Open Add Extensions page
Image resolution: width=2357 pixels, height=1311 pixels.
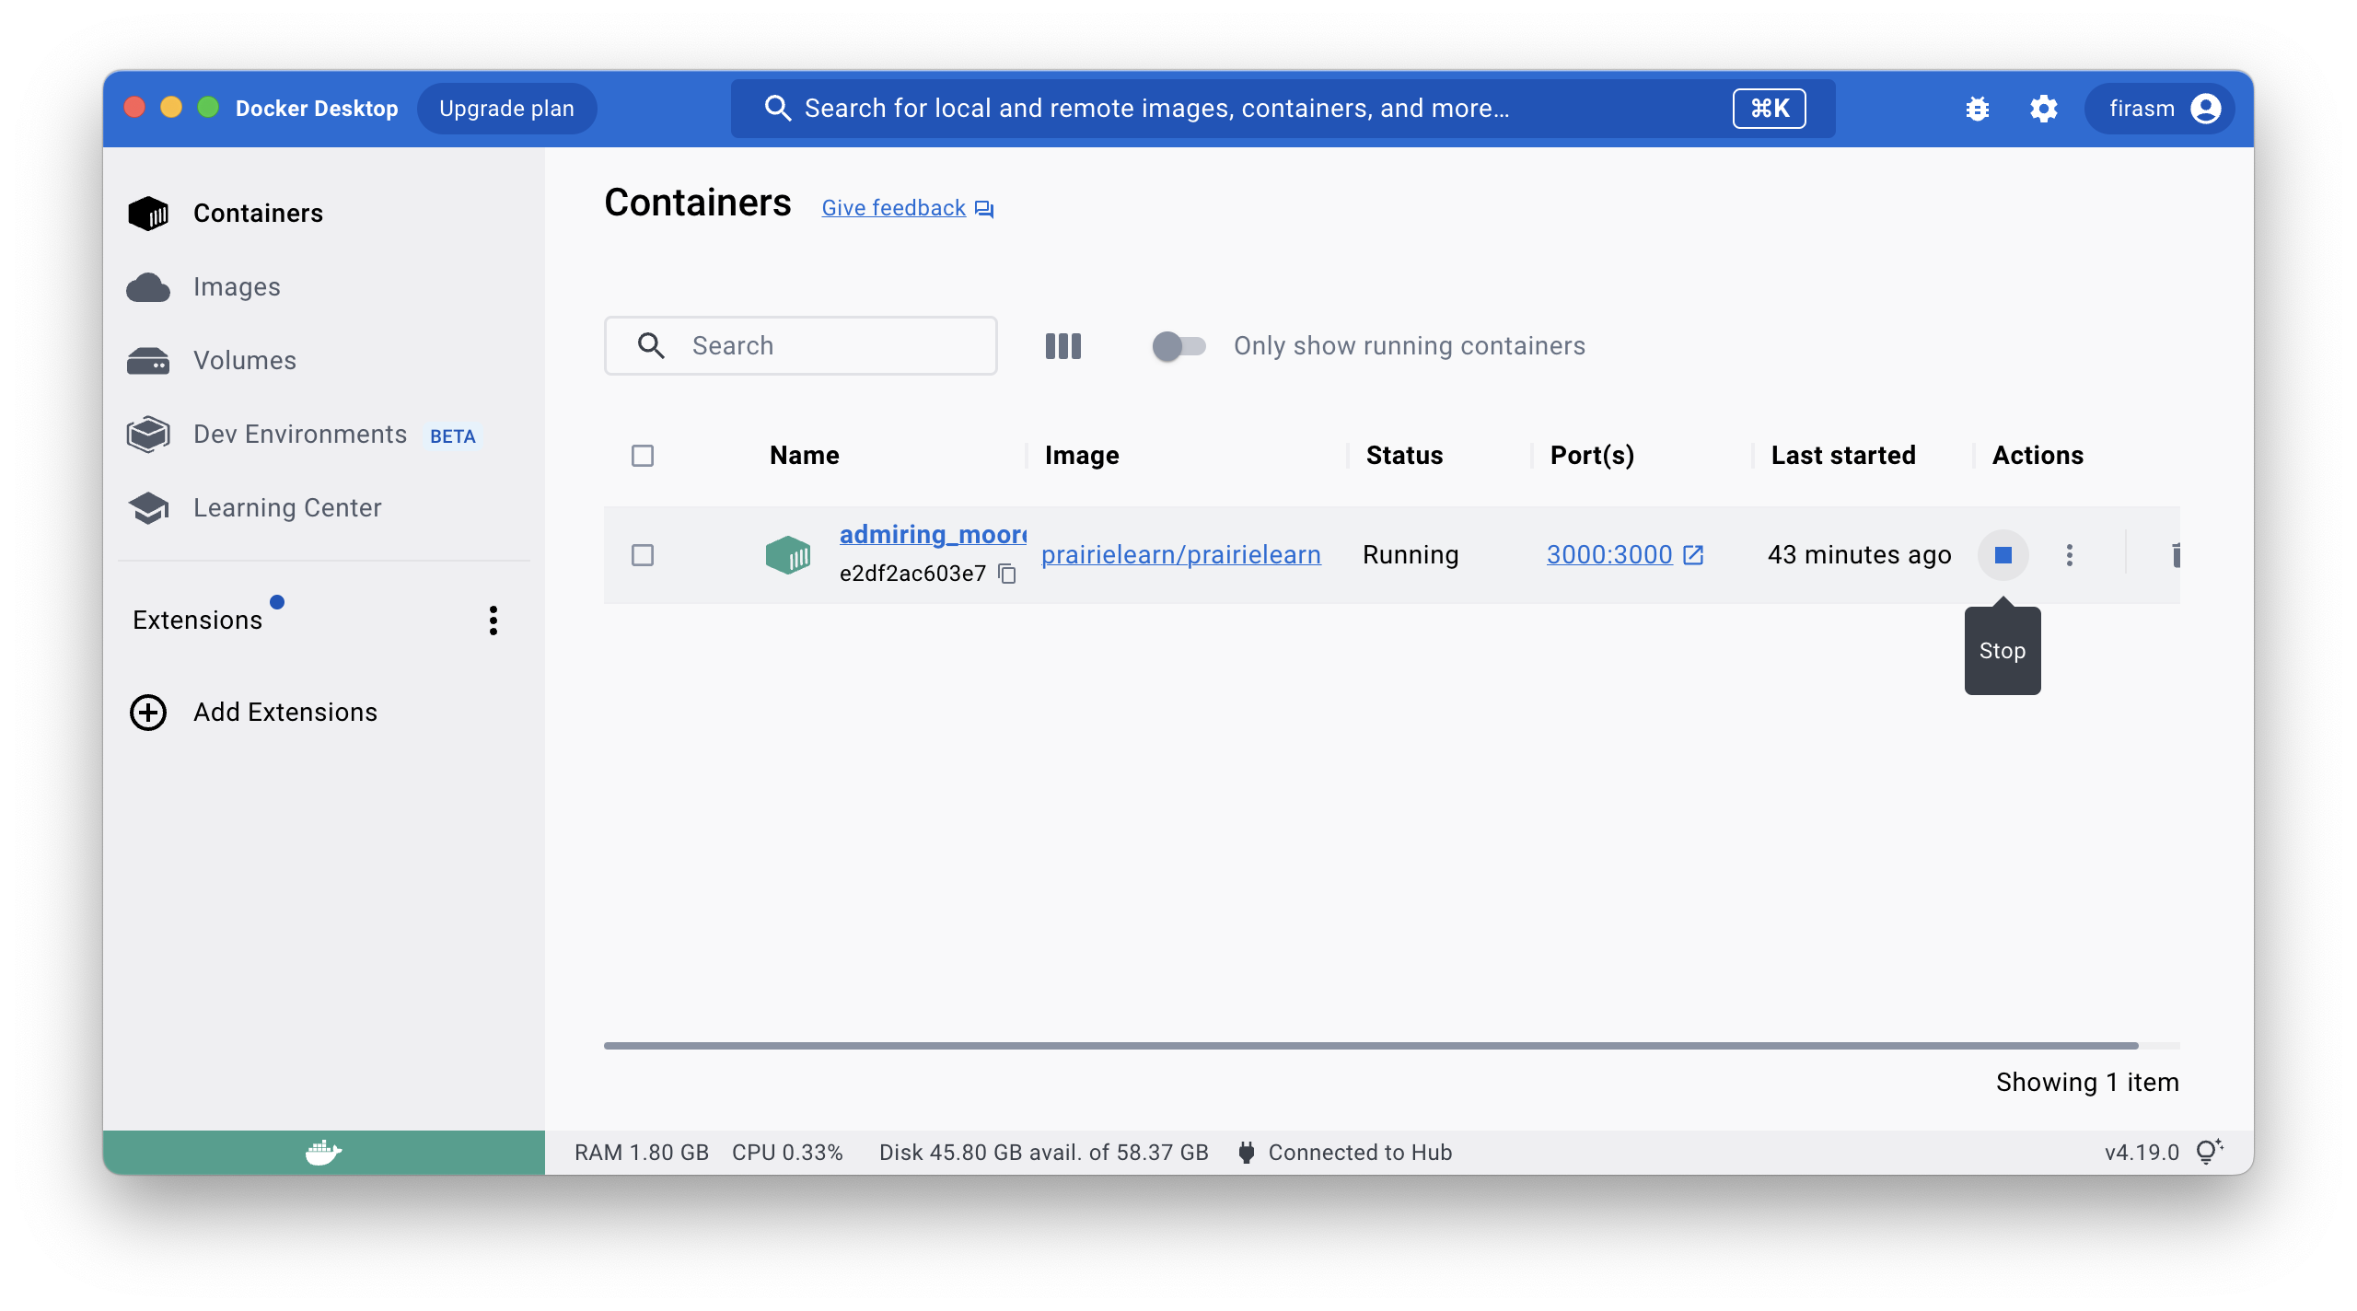point(324,713)
